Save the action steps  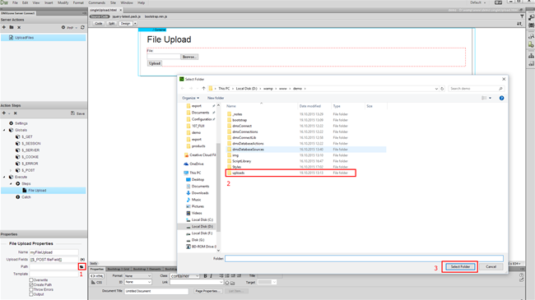[x=78, y=113]
